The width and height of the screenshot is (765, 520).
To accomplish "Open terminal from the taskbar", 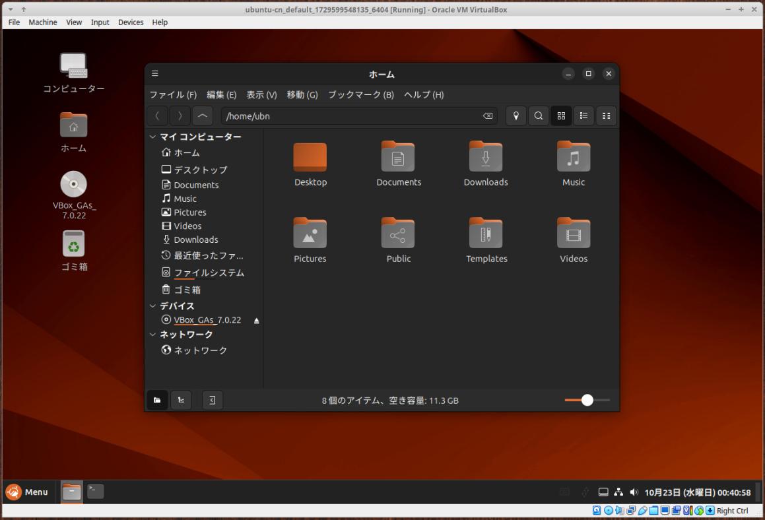I will [x=96, y=491].
